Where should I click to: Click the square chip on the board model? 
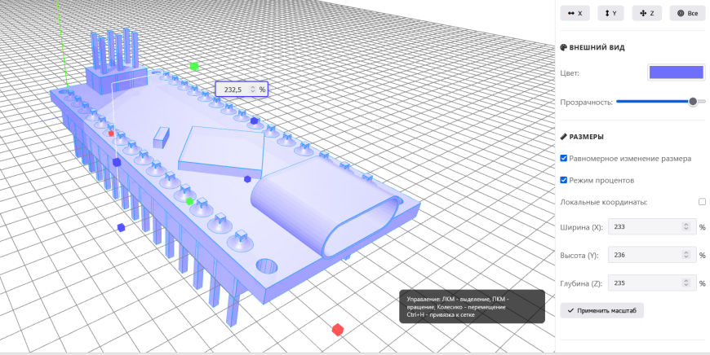click(x=221, y=152)
